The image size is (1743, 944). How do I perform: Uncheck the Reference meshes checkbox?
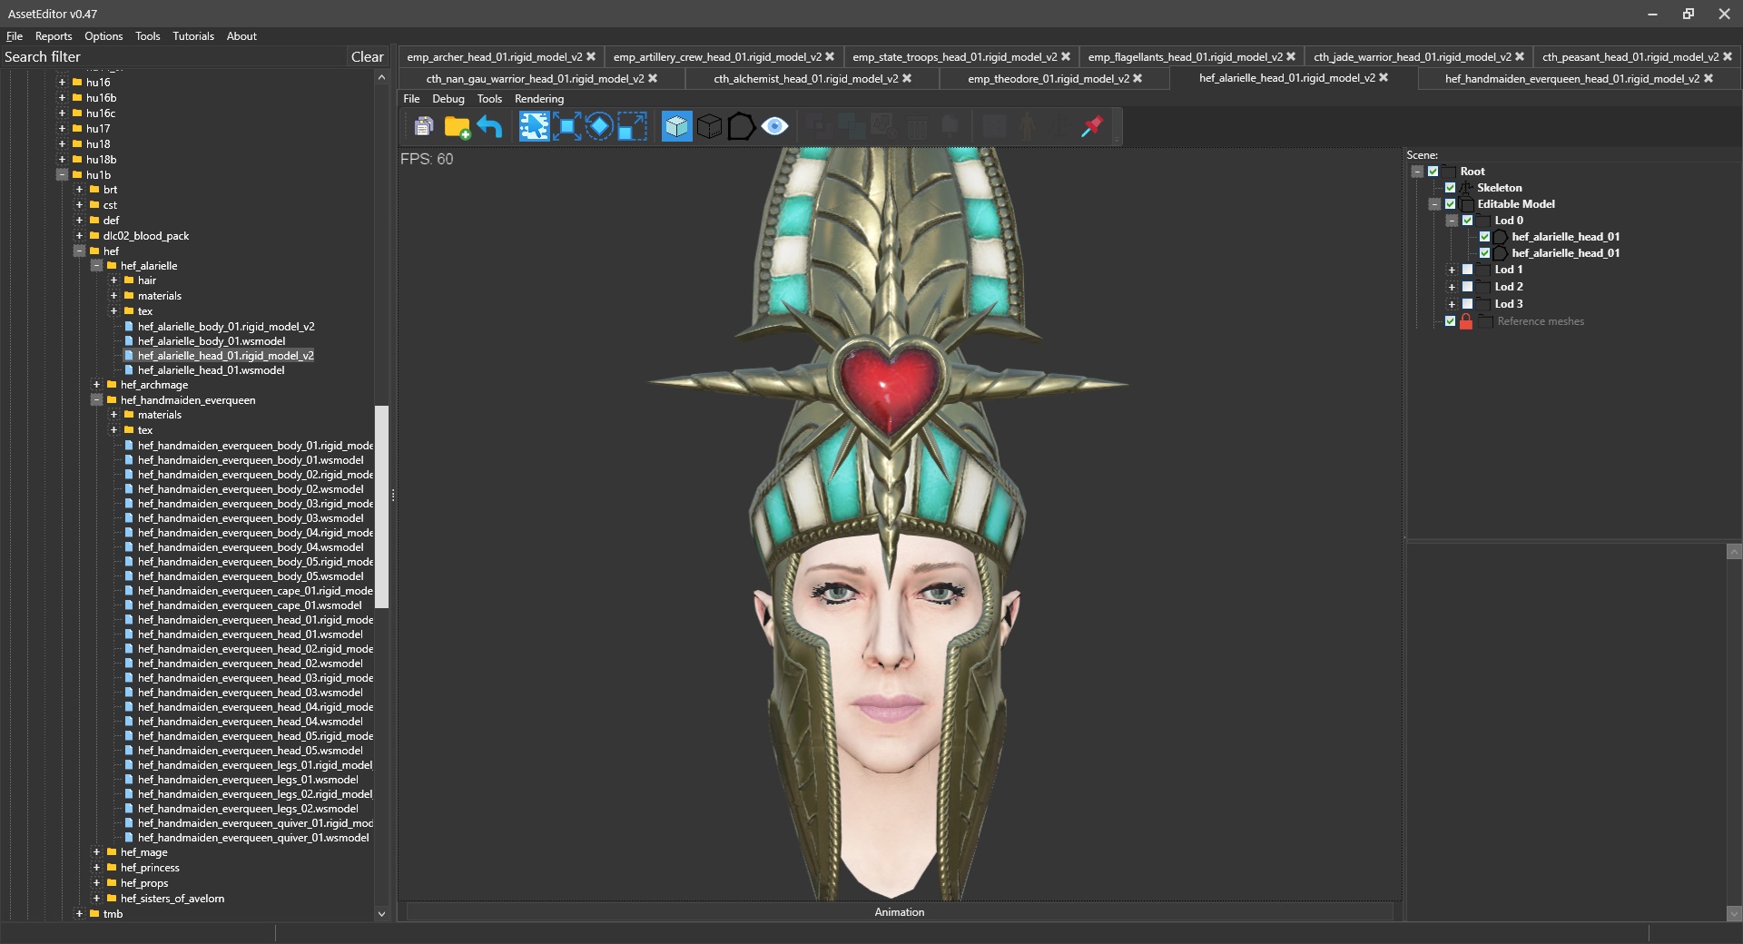click(1450, 321)
